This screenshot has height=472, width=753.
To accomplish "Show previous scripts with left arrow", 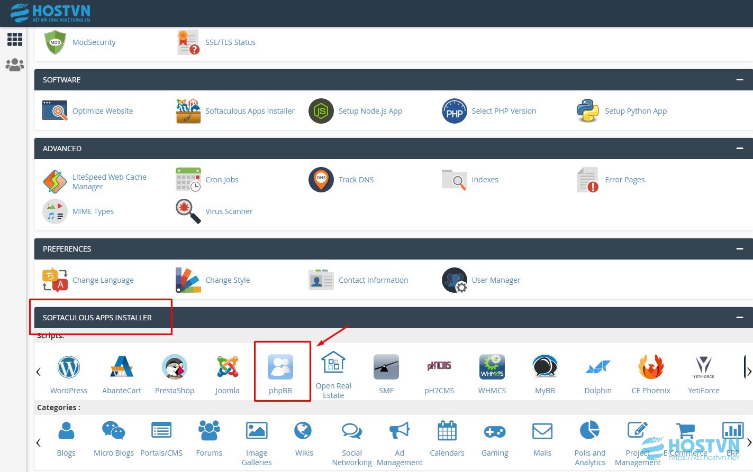I will (39, 372).
